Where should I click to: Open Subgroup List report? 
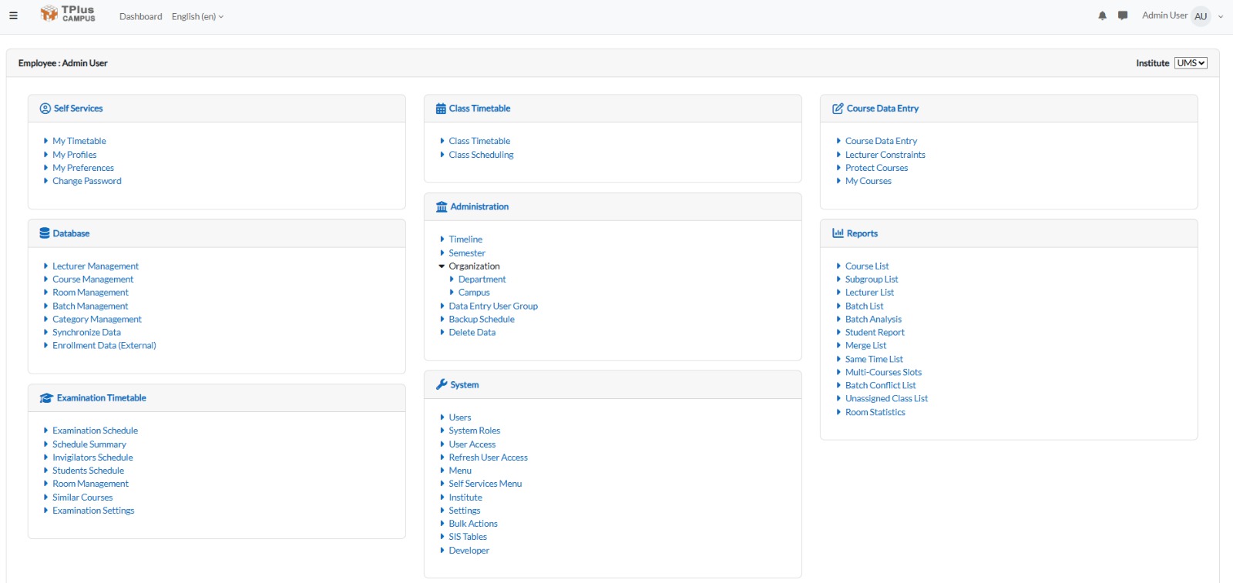872,280
